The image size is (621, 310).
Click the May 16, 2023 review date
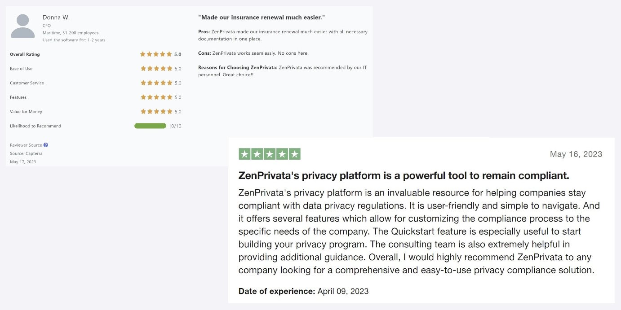click(576, 154)
